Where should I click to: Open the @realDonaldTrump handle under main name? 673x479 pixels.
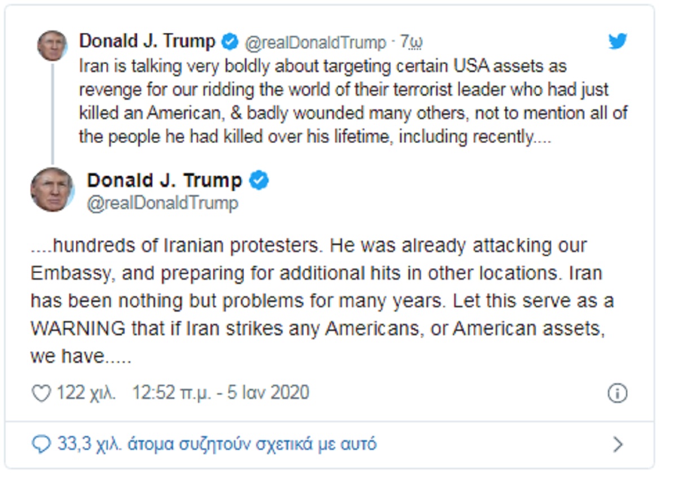click(x=162, y=203)
